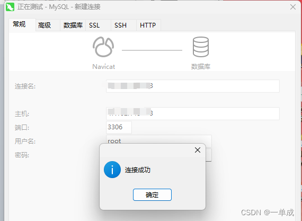Click the 密码 label
This screenshot has height=221, width=302.
tap(22, 155)
